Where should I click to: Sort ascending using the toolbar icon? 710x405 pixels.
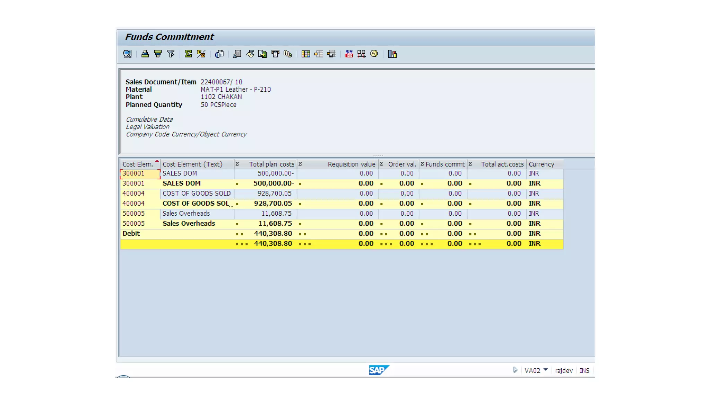[x=145, y=54]
